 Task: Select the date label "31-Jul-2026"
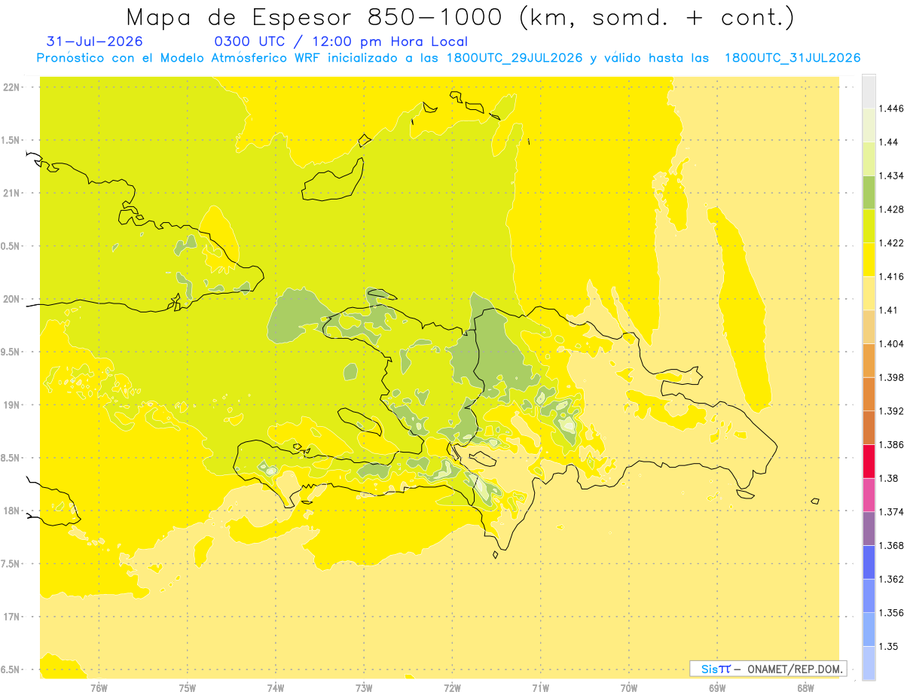coord(95,42)
